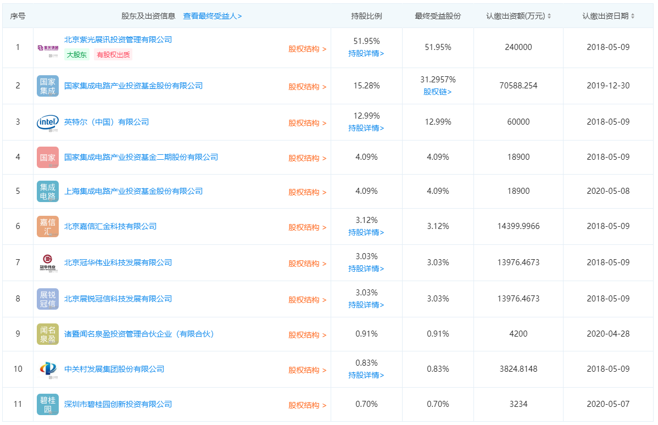Click the Intel company logo icon

(48, 122)
